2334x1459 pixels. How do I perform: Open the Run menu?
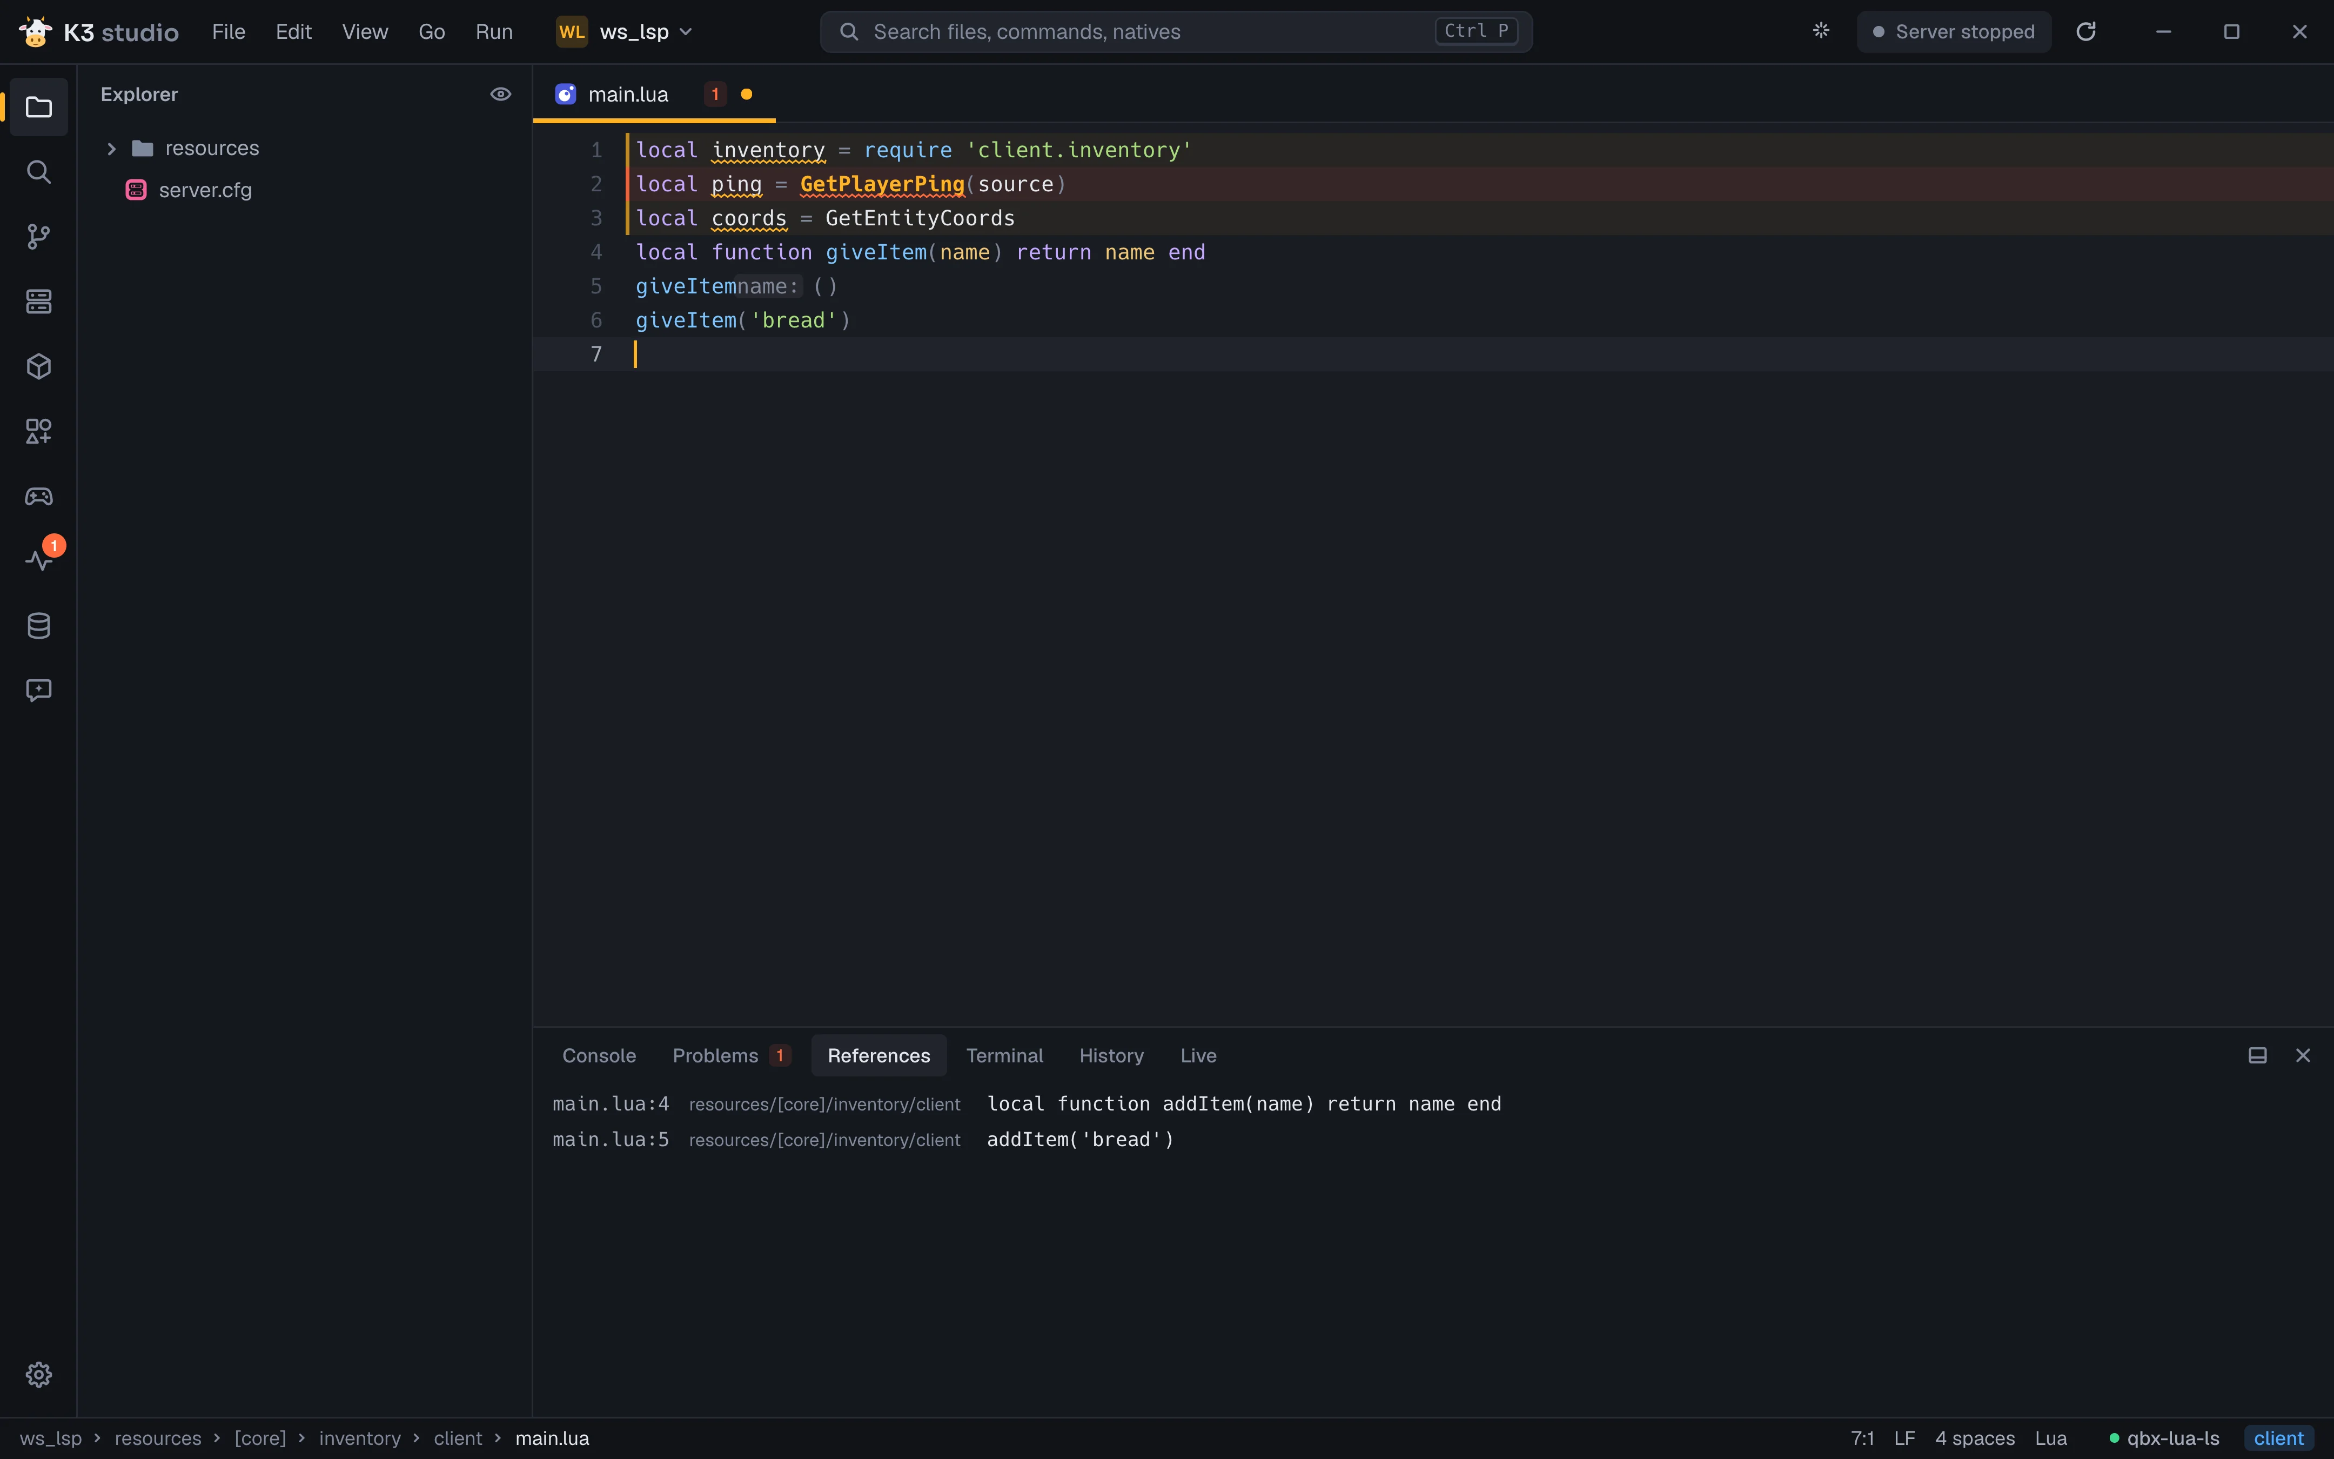494,32
